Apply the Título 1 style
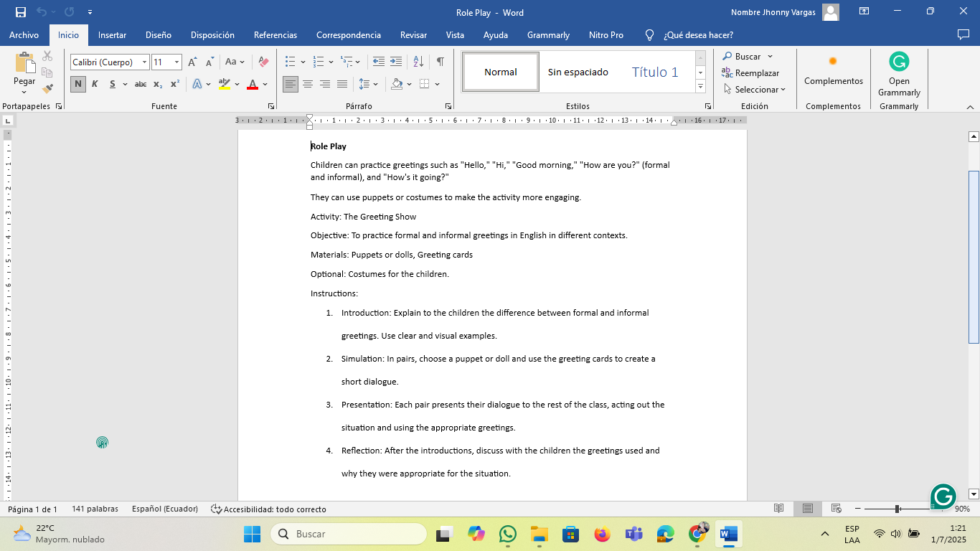The height and width of the screenshot is (551, 980). [655, 72]
